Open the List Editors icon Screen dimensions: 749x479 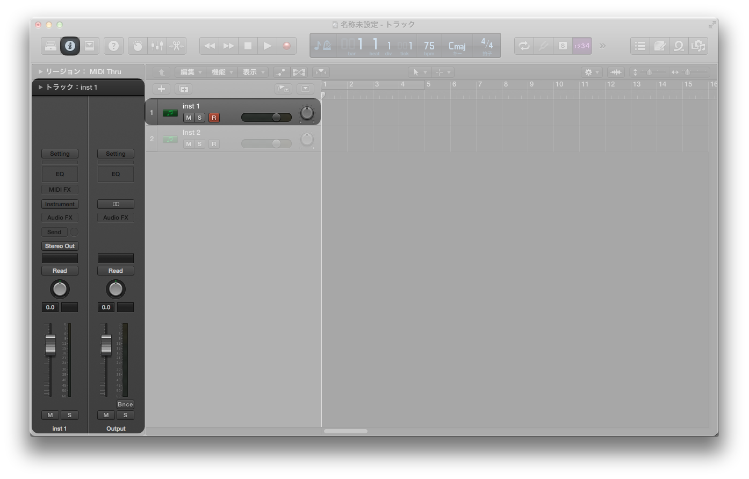point(639,46)
